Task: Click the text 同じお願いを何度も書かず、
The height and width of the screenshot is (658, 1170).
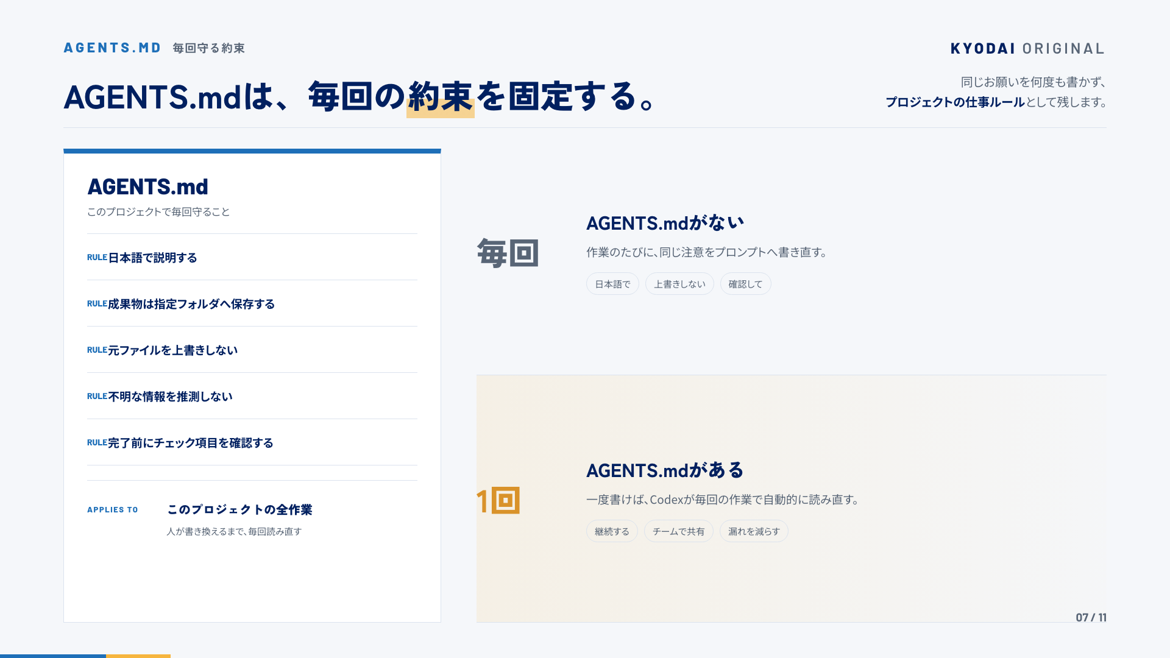Action: pyautogui.click(x=1033, y=82)
